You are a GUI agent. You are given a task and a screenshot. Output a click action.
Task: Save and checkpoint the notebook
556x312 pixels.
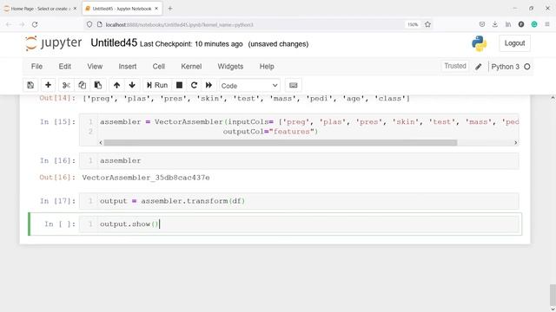click(30, 85)
